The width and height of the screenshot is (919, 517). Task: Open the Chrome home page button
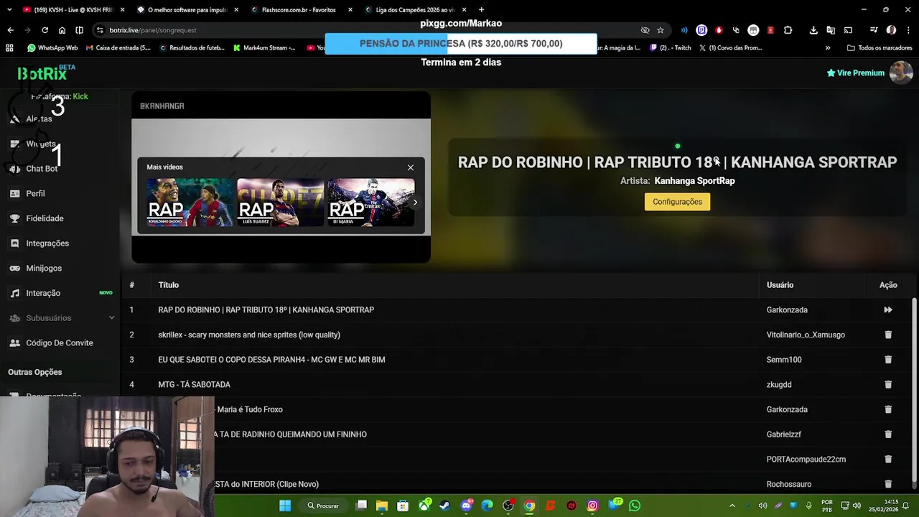[62, 30]
